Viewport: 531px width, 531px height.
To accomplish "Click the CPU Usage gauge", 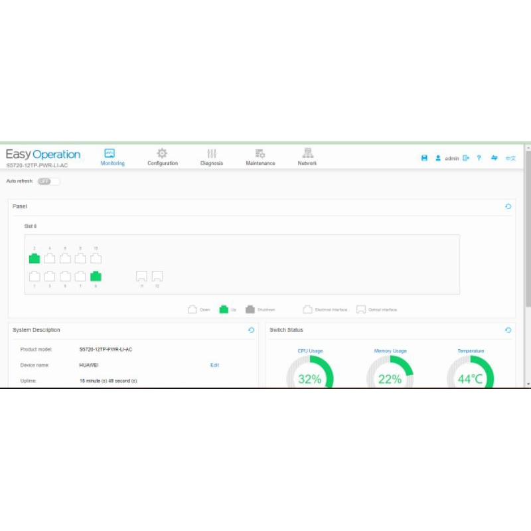I will pos(309,375).
